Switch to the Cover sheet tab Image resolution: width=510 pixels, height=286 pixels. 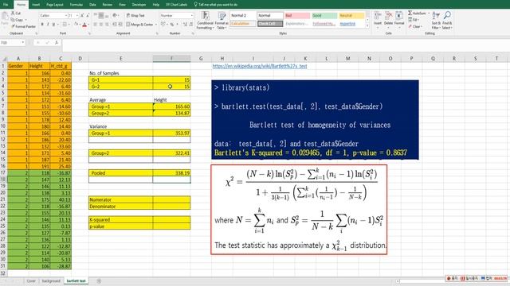31,280
